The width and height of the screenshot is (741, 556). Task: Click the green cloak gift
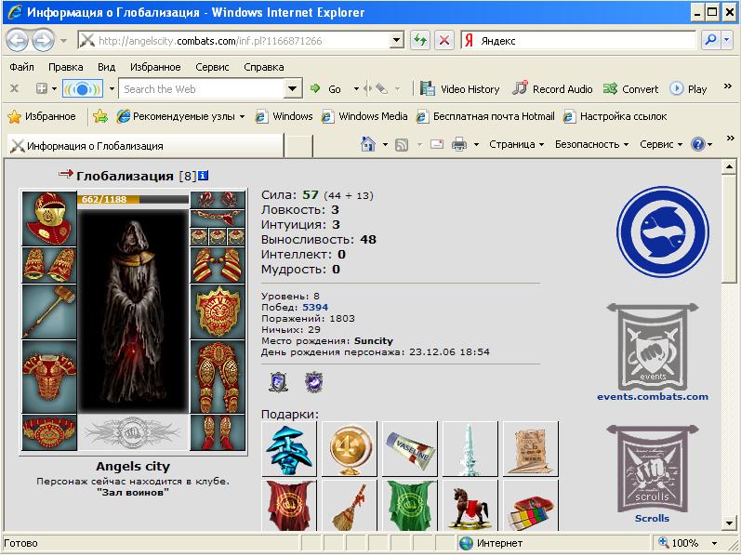pos(410,506)
